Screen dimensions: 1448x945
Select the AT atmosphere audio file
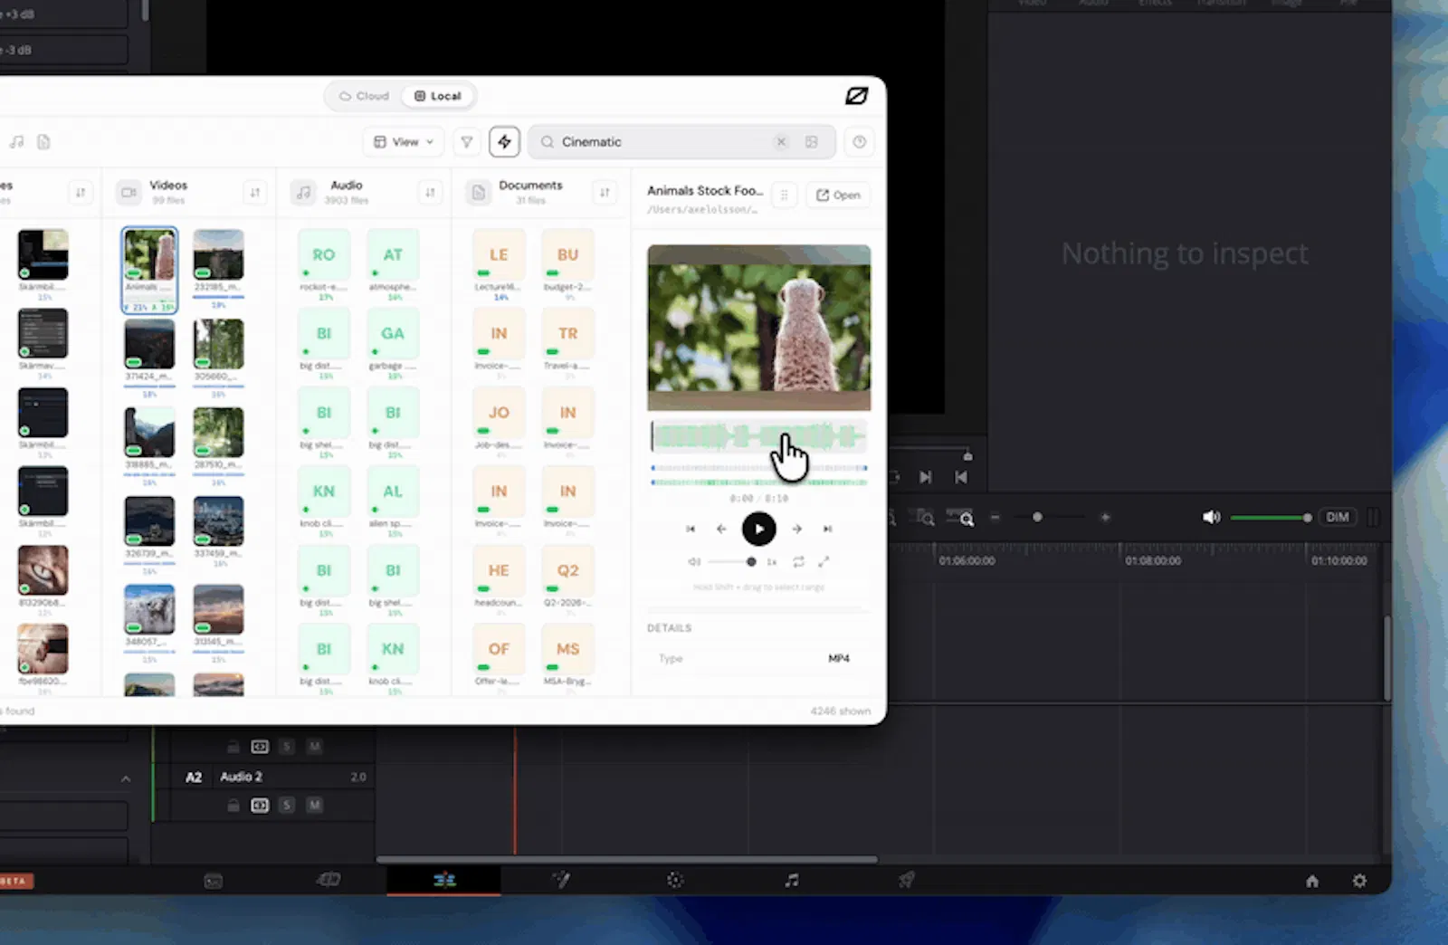pos(393,255)
